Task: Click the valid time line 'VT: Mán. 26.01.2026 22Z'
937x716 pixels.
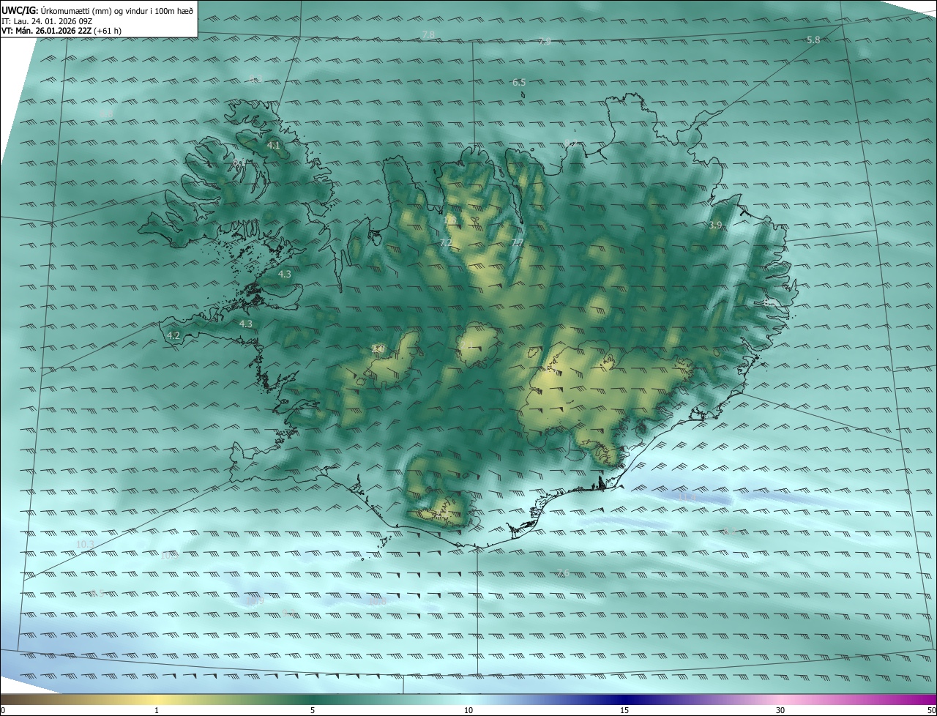Action: pos(47,31)
